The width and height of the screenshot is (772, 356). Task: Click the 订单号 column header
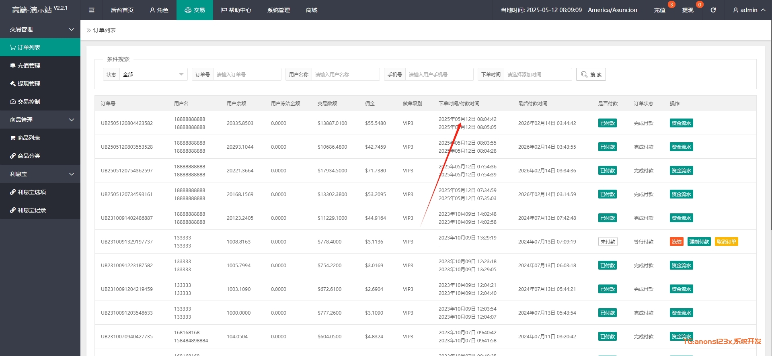(108, 104)
